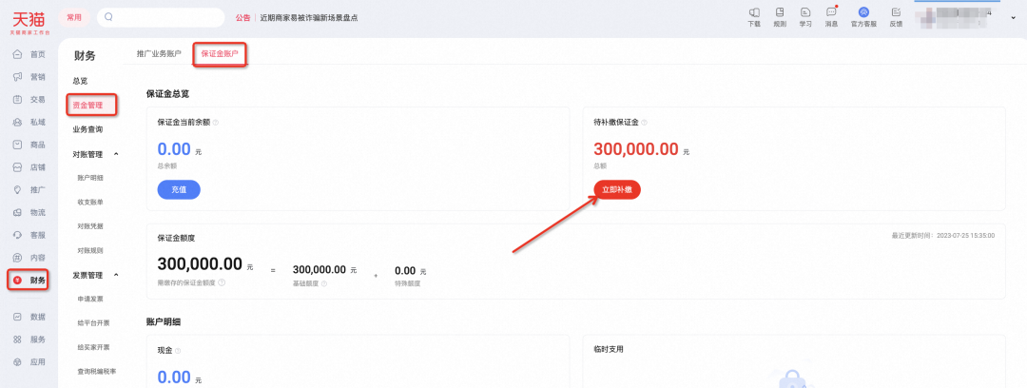Click the 立即补缴 button
The height and width of the screenshot is (388, 1027).
(x=616, y=189)
